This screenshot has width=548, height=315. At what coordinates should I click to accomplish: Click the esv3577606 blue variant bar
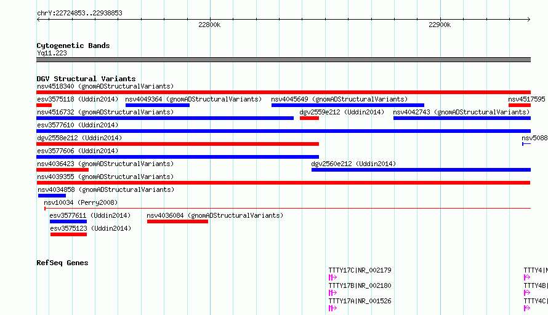point(177,157)
